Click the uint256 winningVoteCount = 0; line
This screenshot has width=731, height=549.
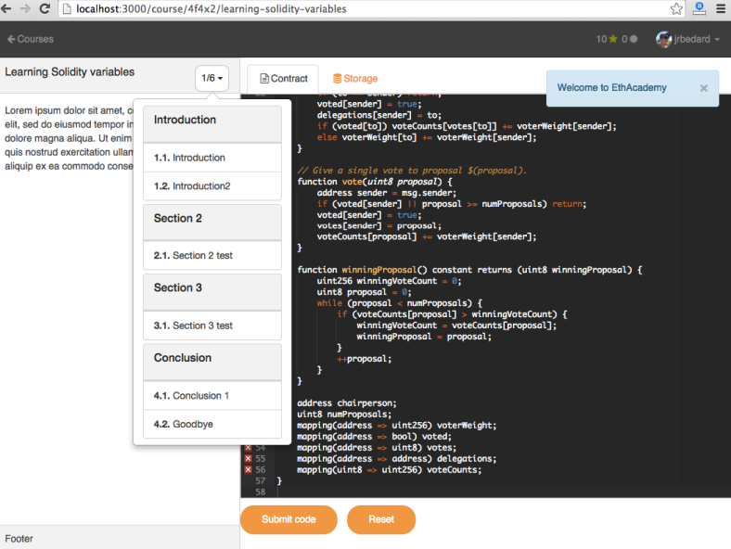(x=389, y=281)
